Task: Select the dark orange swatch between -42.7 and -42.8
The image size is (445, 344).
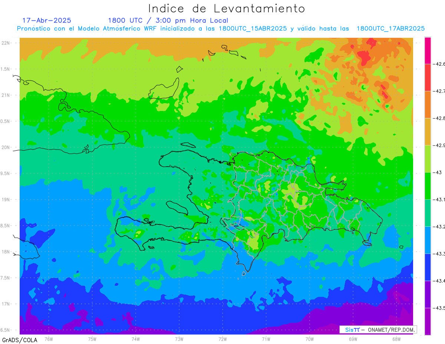Action: coord(428,104)
